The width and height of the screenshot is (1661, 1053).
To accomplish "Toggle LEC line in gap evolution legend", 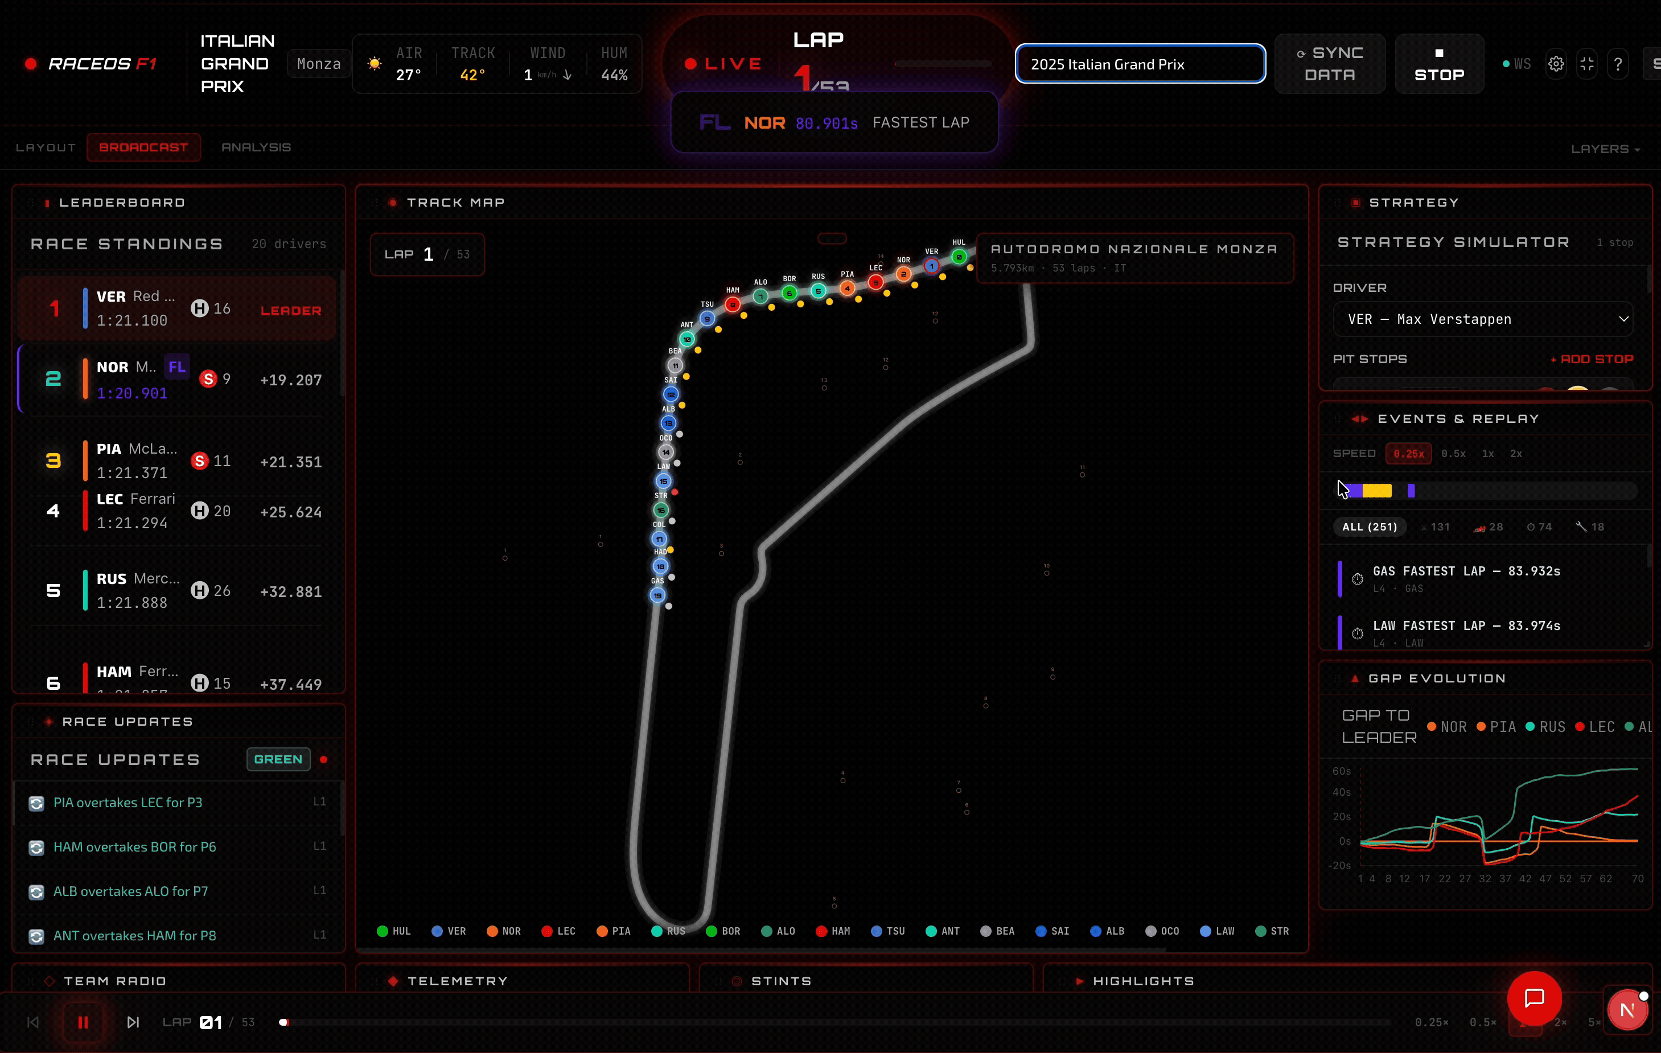I will [x=1596, y=727].
